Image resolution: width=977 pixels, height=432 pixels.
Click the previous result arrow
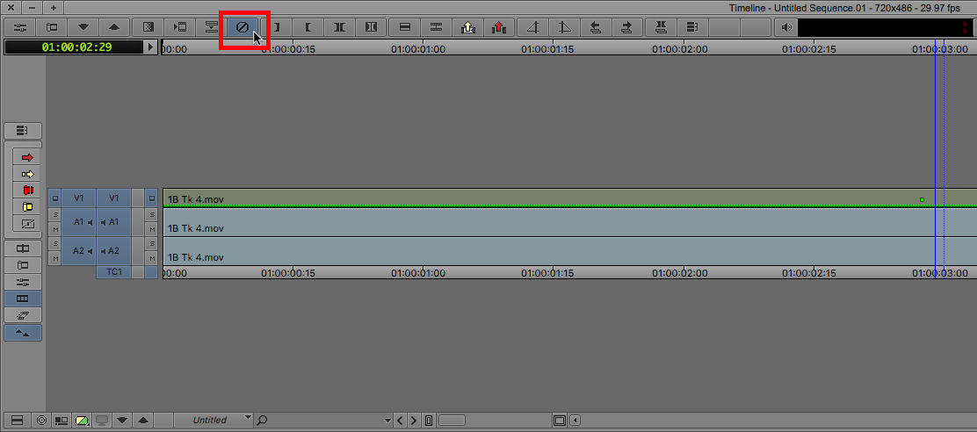pos(401,421)
